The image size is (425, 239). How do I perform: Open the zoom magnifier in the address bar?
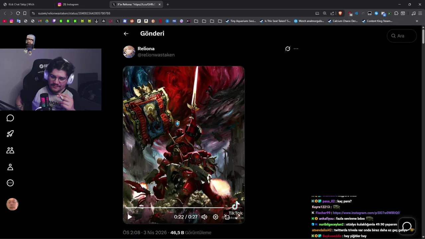325,13
